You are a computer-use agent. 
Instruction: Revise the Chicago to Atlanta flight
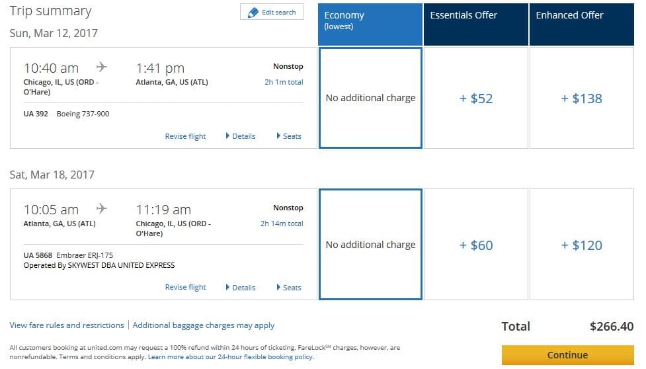point(185,136)
